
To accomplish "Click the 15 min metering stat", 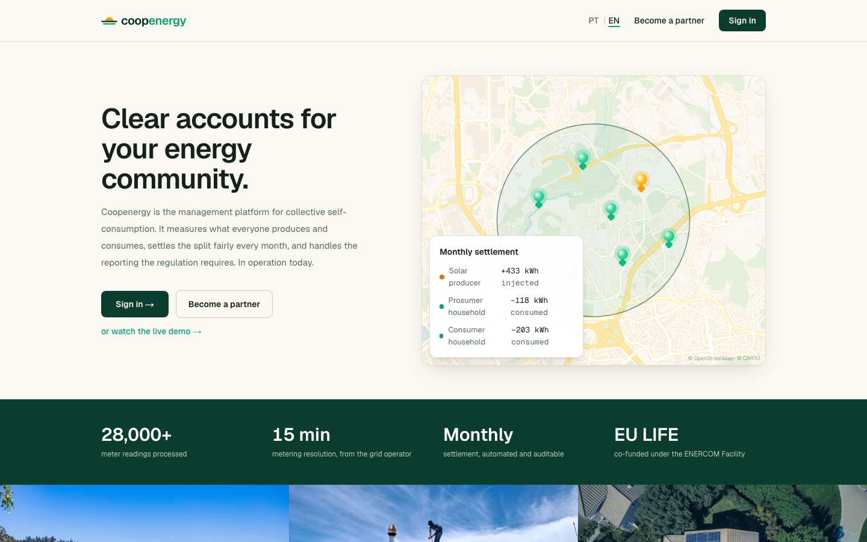I will pos(342,442).
